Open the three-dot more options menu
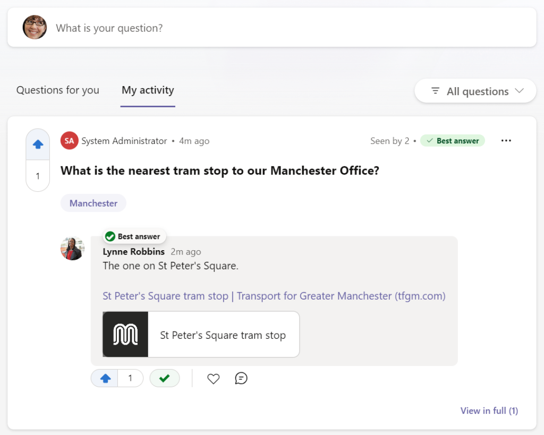 (x=506, y=141)
